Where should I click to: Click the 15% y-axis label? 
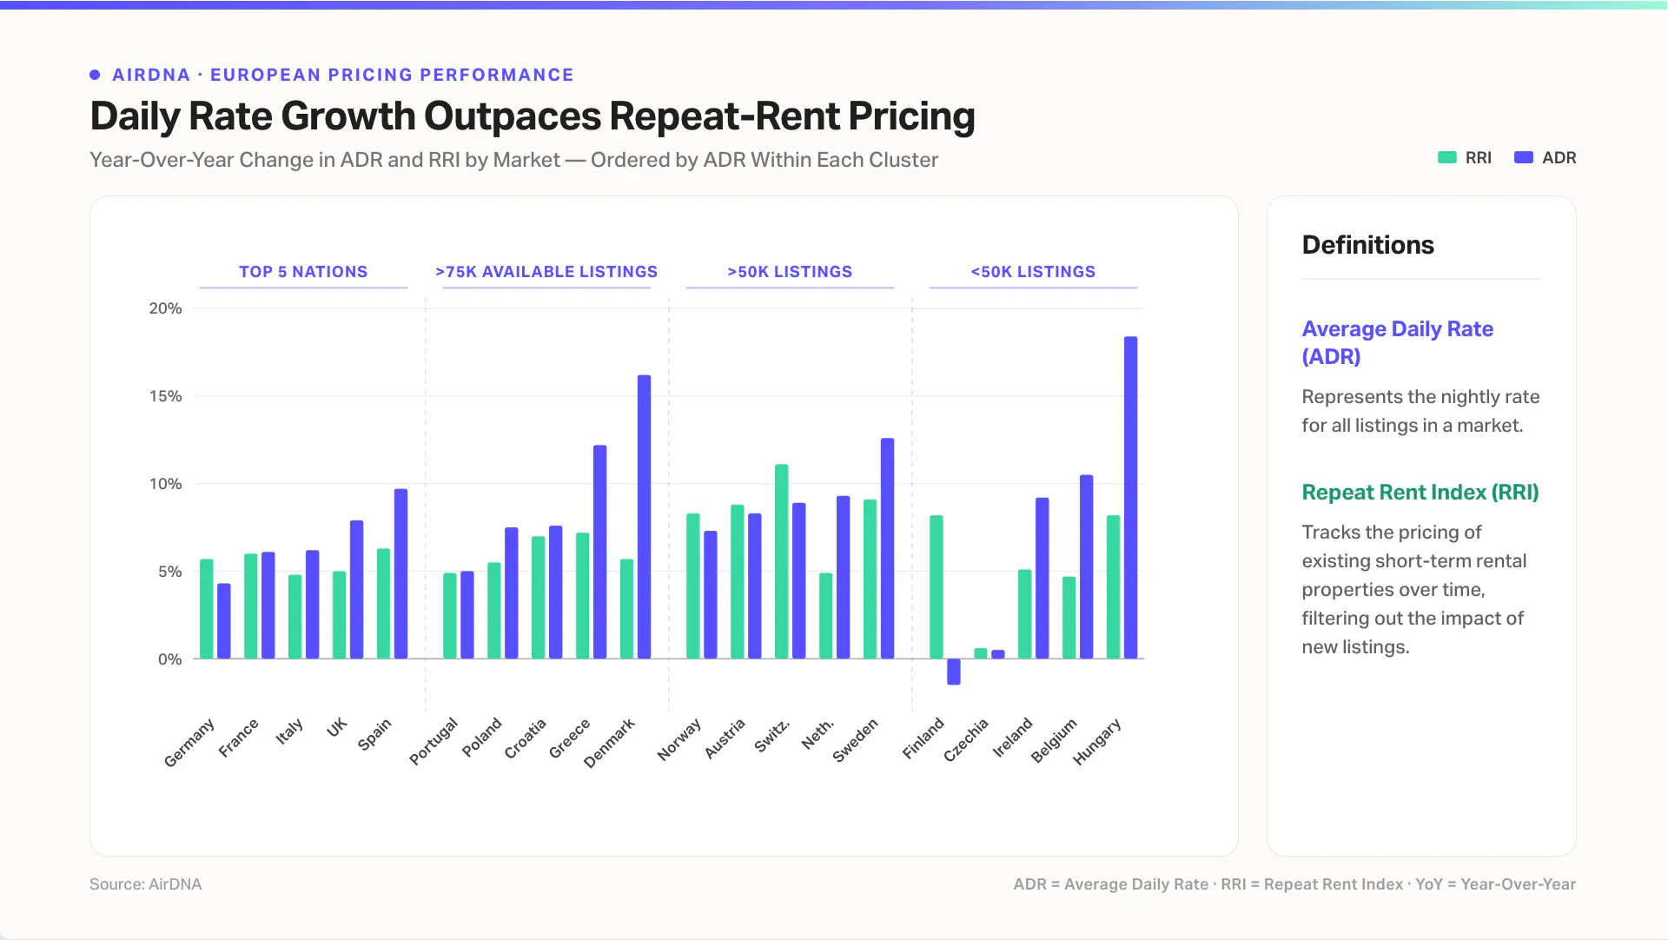(x=166, y=396)
